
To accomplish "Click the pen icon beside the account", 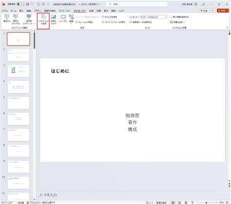I will 203,4.
